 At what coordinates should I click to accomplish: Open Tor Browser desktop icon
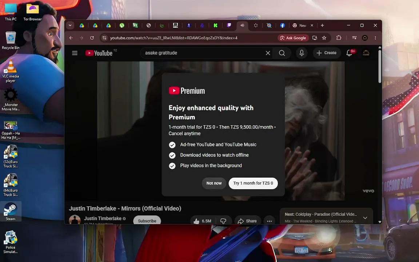click(x=33, y=12)
